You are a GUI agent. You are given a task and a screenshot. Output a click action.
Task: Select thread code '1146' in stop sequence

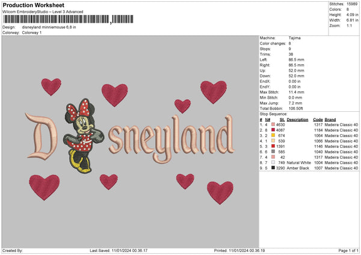coord(318,146)
